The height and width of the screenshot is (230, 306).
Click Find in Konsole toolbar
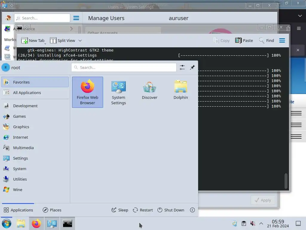pos(266,40)
